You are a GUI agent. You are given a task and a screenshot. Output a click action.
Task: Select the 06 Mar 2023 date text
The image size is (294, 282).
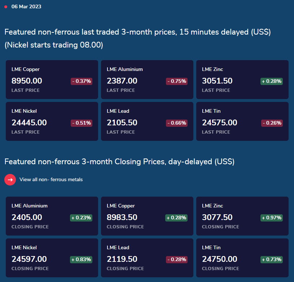26,6
